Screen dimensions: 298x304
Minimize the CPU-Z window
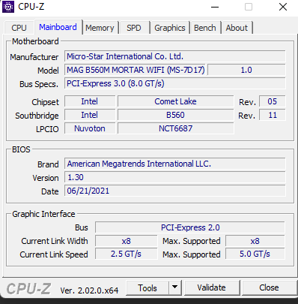(x=215, y=7)
